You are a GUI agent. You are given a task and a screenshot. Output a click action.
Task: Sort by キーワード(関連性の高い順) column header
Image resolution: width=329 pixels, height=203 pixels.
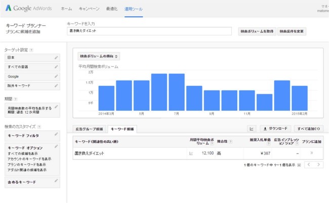[97, 142]
